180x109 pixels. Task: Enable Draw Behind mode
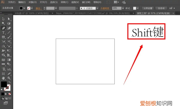pos(6,99)
